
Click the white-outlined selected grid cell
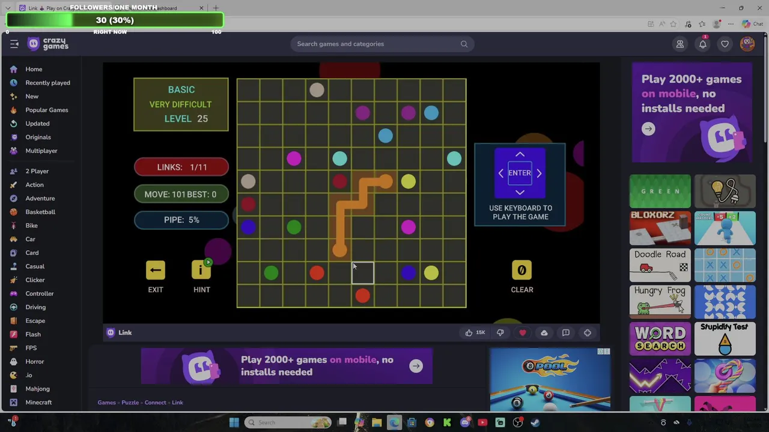click(362, 273)
